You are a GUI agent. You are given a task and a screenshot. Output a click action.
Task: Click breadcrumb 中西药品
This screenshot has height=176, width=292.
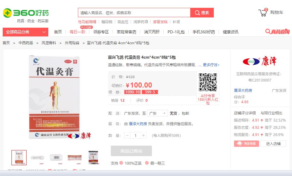pyautogui.click(x=26, y=43)
